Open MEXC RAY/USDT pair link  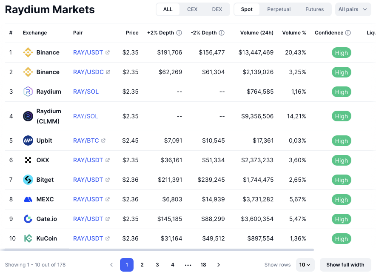(x=88, y=199)
